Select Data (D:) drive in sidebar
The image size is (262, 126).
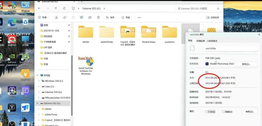[48, 86]
